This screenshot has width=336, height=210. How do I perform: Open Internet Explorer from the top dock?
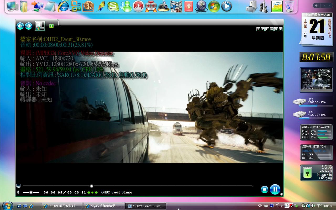click(63, 6)
